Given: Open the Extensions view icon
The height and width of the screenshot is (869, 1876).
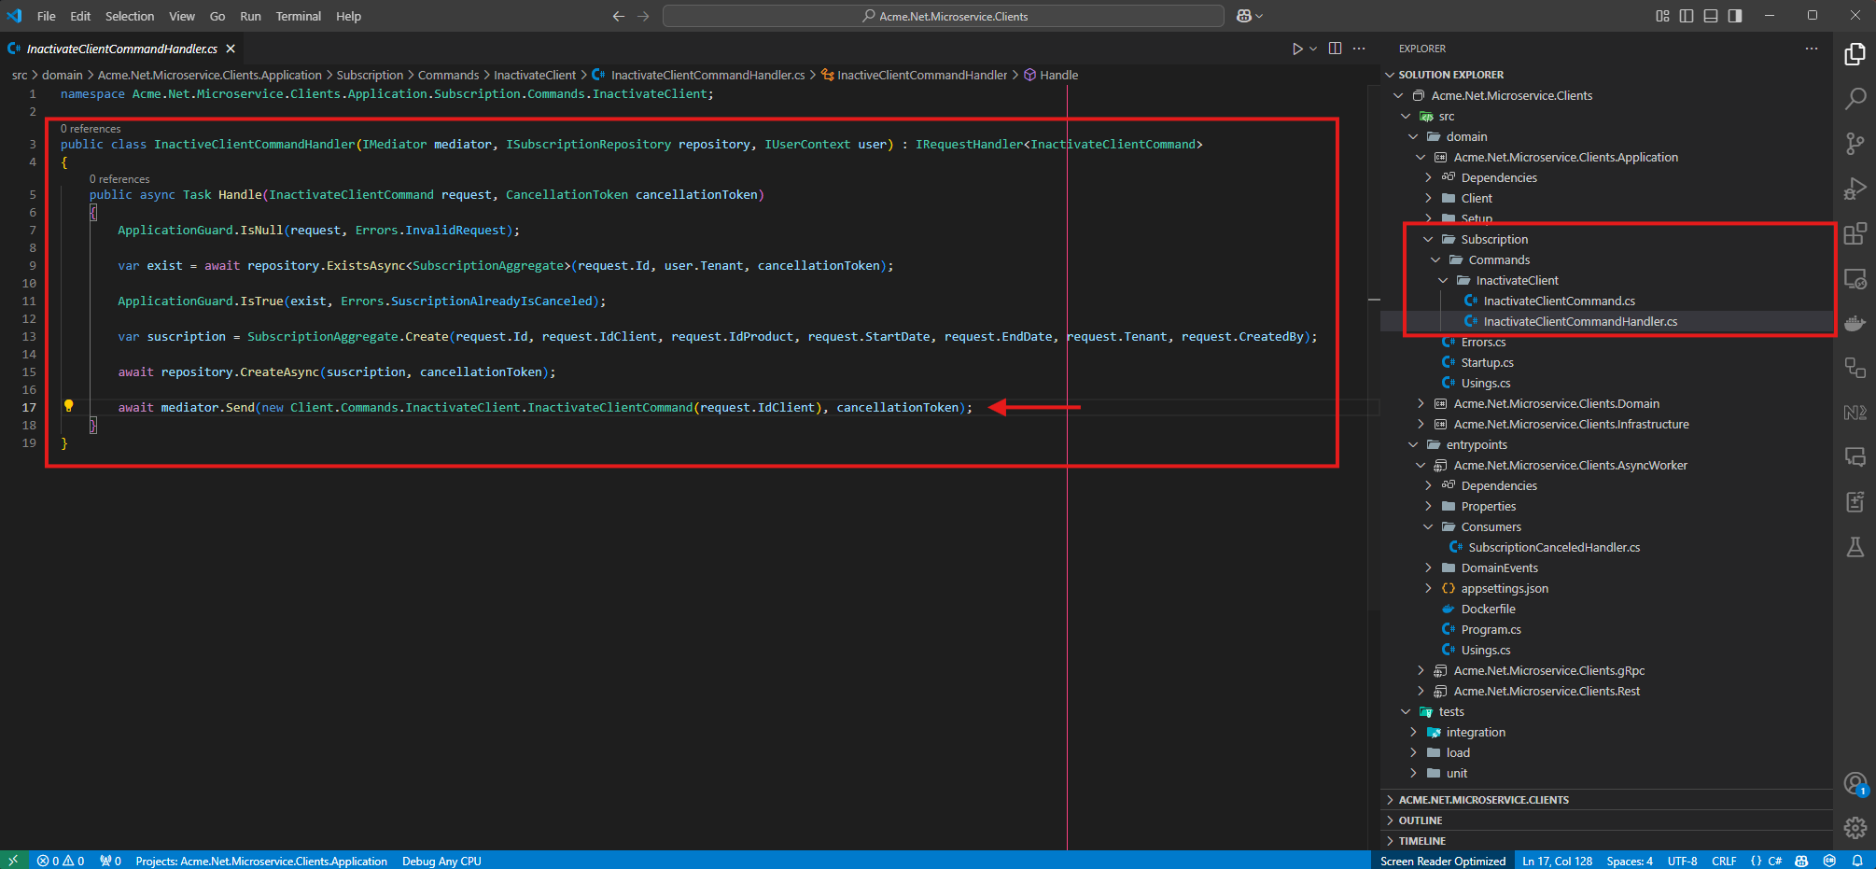Looking at the screenshot, I should click(1855, 233).
